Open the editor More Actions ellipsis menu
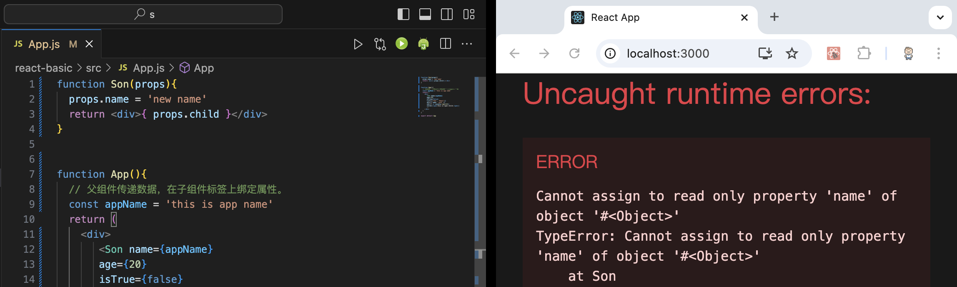The image size is (957, 287). coord(467,44)
